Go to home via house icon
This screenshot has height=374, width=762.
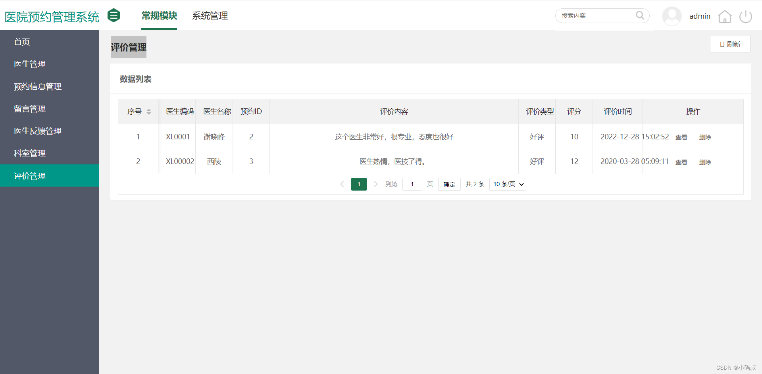[725, 16]
